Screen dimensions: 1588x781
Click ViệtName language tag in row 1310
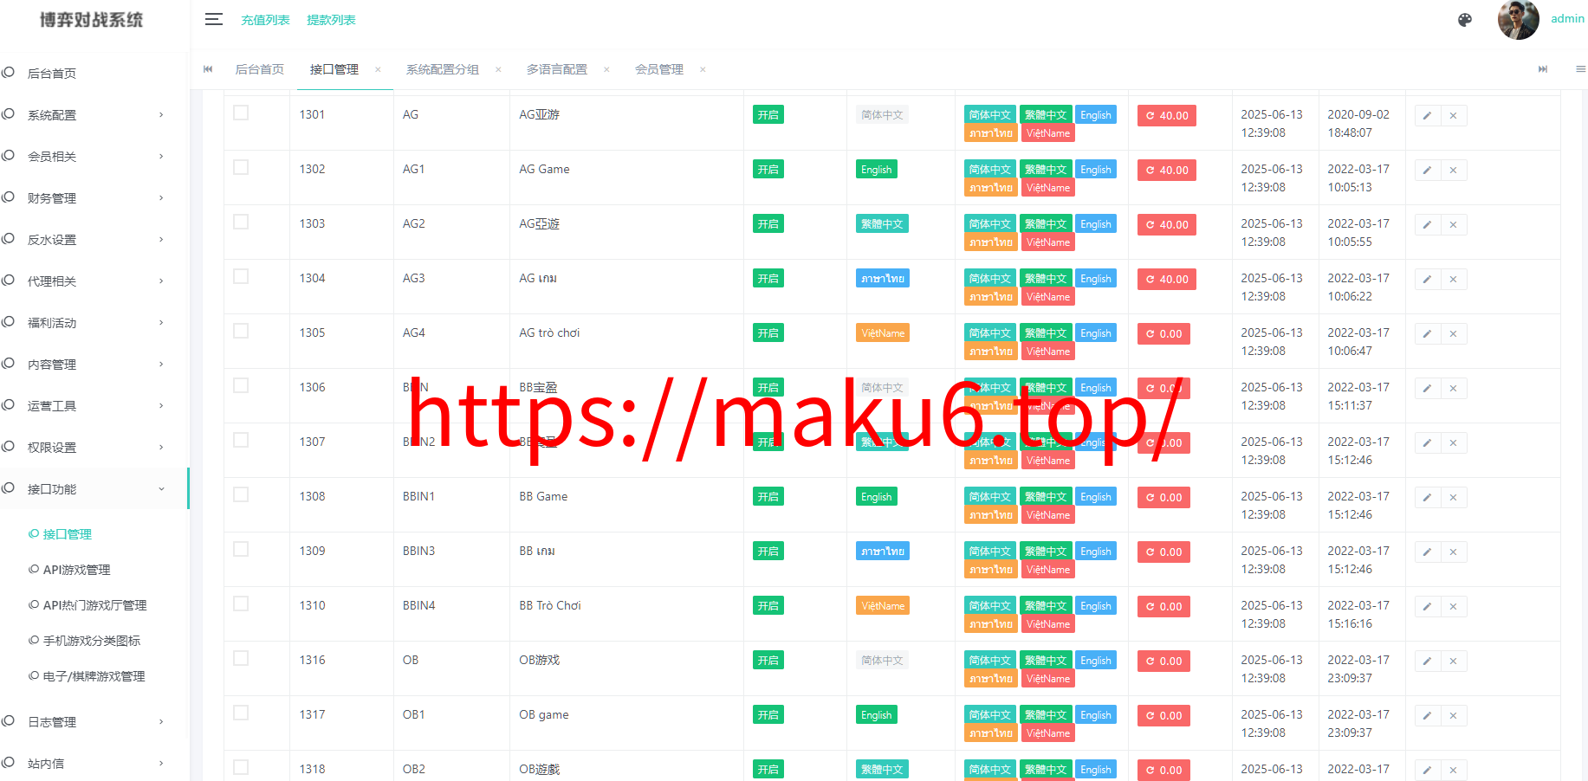[x=883, y=606]
